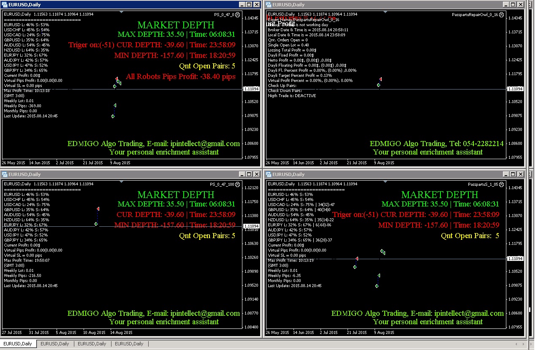This screenshot has height=350, width=538.
Task: Click 'Nigth Trade is: DEACTIVE' line
Action: pos(292,96)
